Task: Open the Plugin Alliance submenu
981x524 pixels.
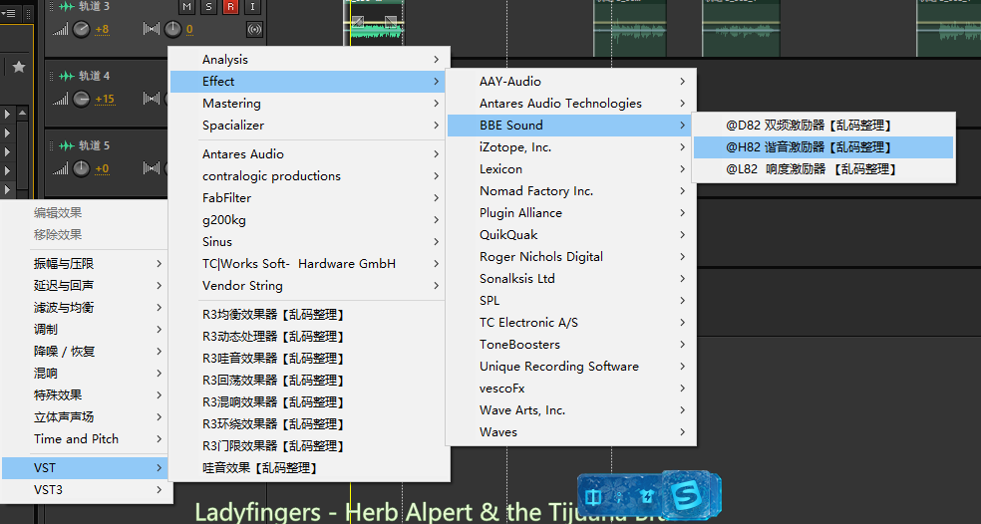Action: pos(569,212)
